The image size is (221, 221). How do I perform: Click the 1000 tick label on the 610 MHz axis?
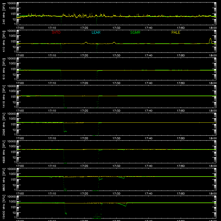pyautogui.click(x=12, y=64)
